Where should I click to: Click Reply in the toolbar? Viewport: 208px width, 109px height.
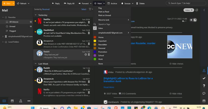pos(56,4)
